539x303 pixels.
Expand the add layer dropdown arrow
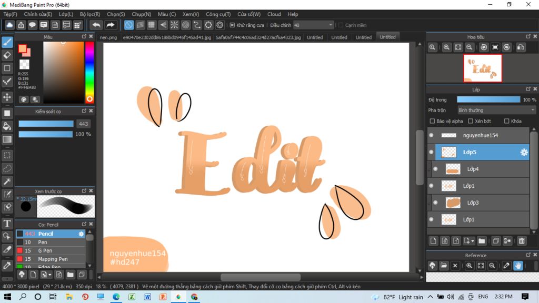[473, 241]
